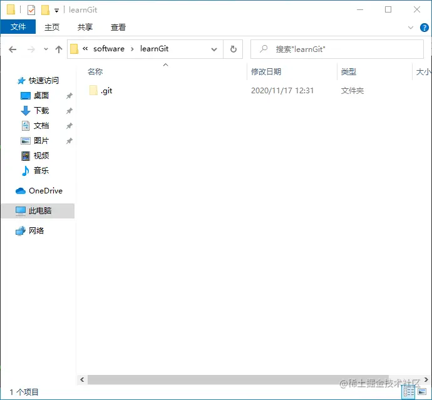Open the address bar history dropdown
Screen dimensions: 432x400
(x=213, y=49)
